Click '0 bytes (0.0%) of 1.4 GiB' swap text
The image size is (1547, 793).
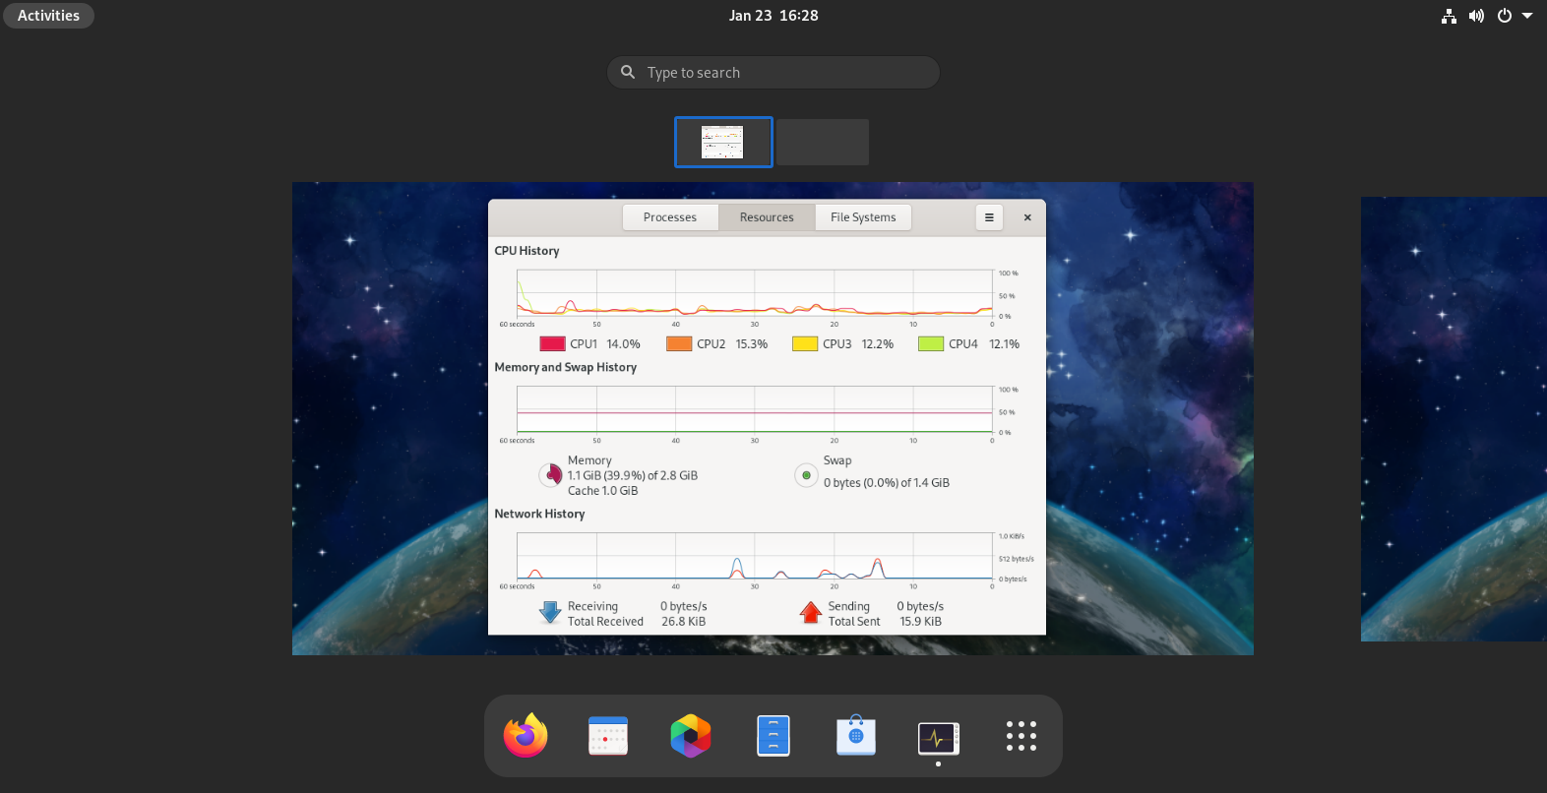pyautogui.click(x=887, y=483)
